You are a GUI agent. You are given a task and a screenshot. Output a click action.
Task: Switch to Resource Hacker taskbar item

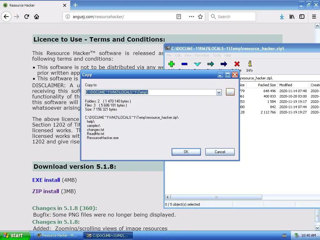coord(57,236)
